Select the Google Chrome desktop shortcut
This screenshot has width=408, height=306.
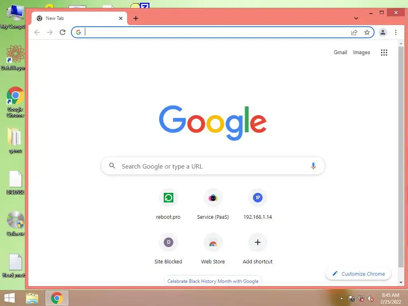[15, 102]
